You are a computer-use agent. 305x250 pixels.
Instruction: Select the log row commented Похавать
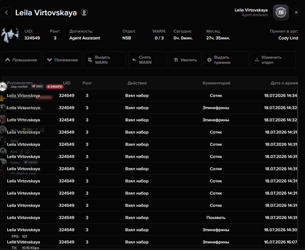pyautogui.click(x=149, y=218)
